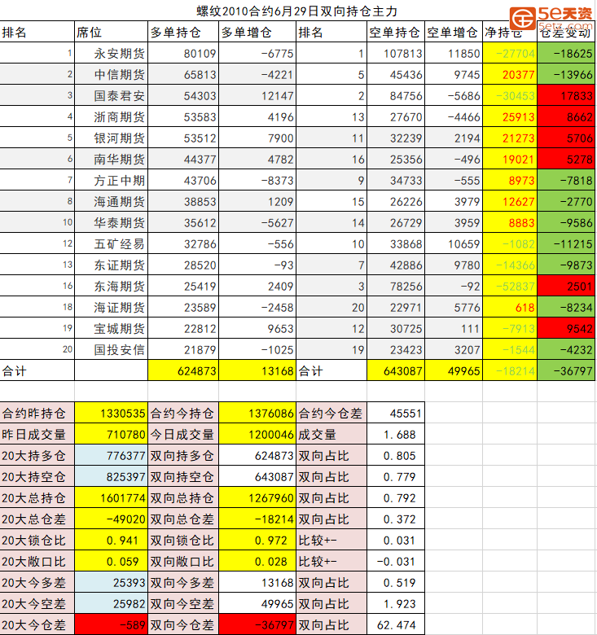Select net position value 20377
This screenshot has width=597, height=635.
[x=510, y=74]
